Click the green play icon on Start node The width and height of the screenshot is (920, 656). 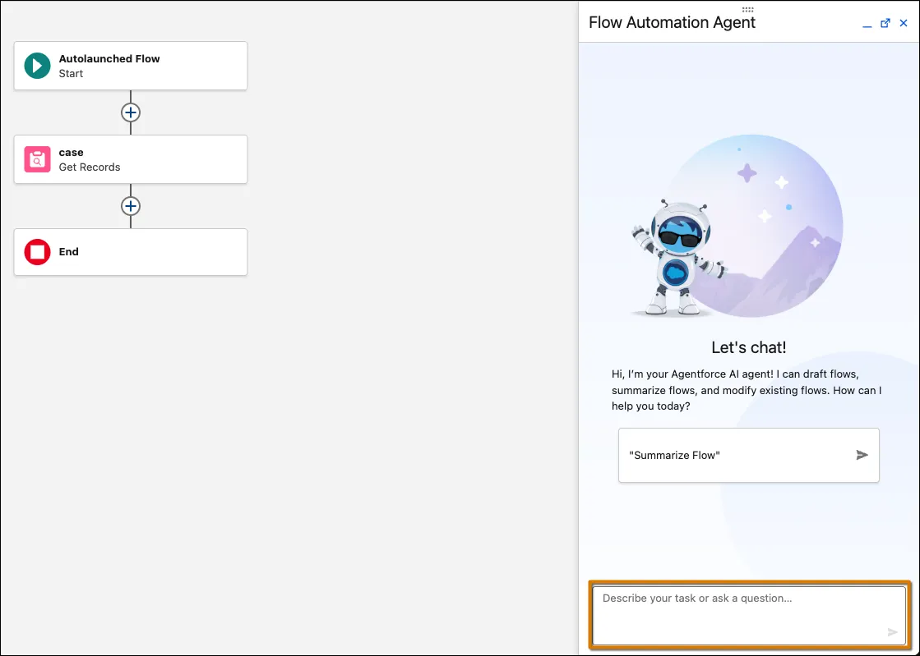pos(36,66)
